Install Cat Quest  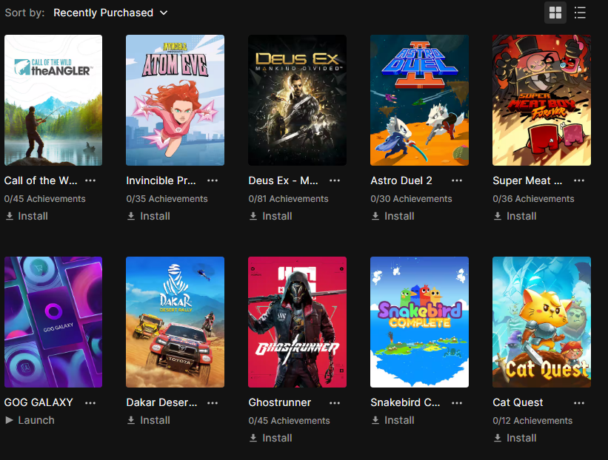click(x=515, y=438)
